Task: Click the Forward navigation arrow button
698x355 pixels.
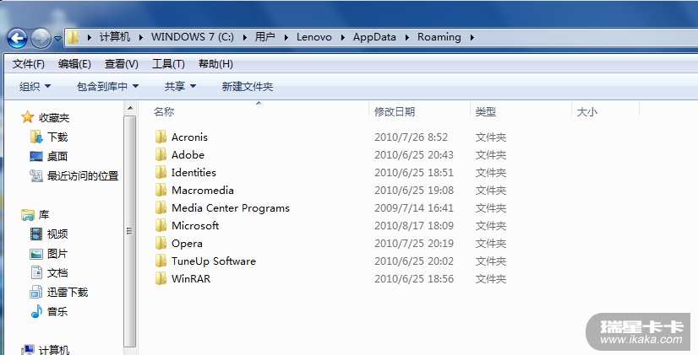Action: 41,39
